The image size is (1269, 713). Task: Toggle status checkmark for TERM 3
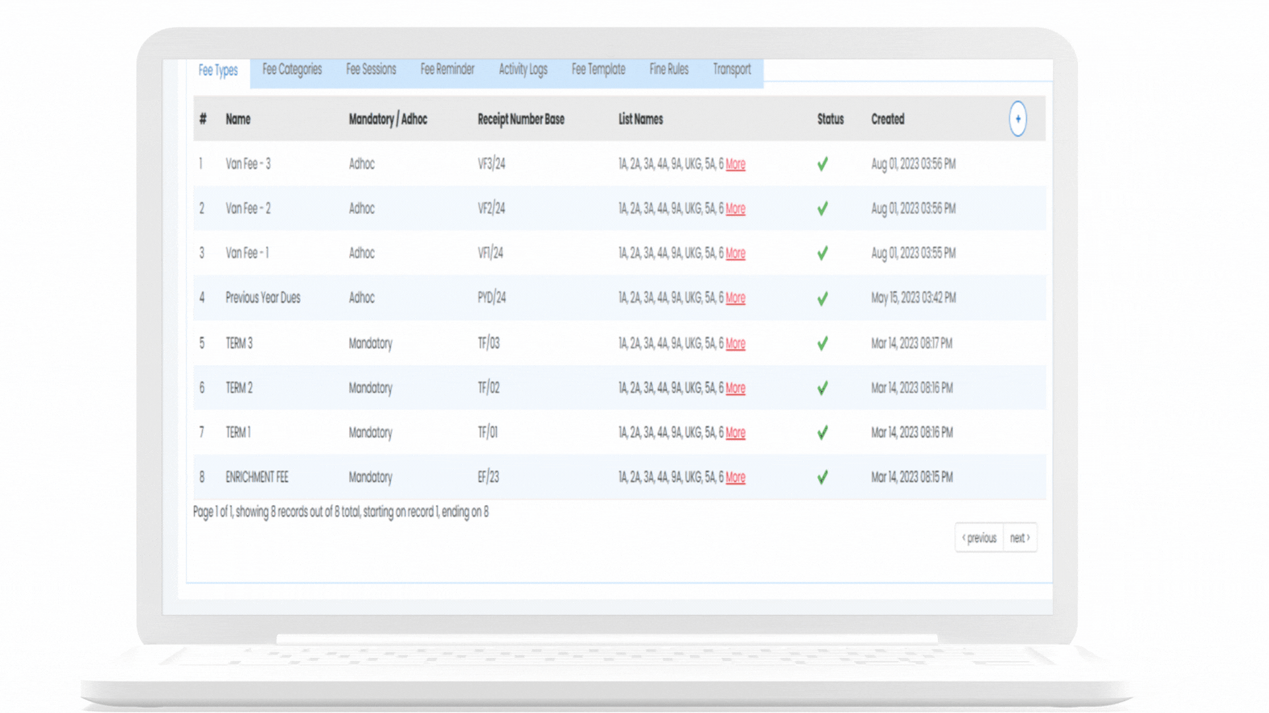pyautogui.click(x=822, y=343)
